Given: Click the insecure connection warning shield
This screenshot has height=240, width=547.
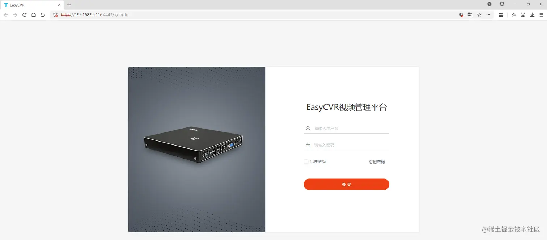Looking at the screenshot, I should 55,15.
